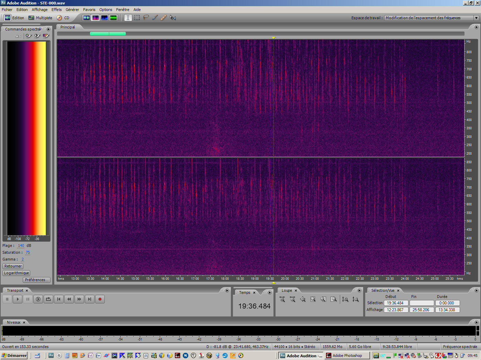Select the lasso selection tool
This screenshot has width=481, height=360.
coord(146,17)
